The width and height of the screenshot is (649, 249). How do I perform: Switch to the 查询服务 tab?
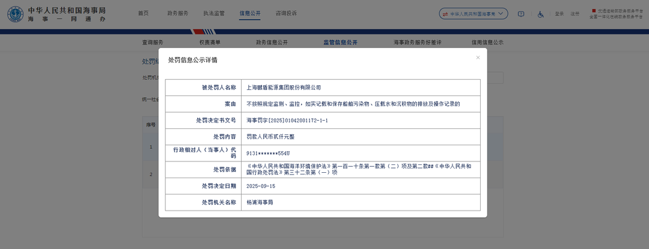click(153, 43)
